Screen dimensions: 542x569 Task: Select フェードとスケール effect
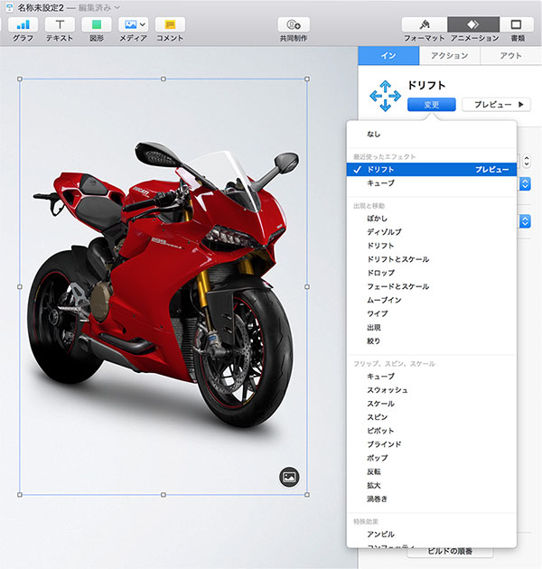point(432,286)
